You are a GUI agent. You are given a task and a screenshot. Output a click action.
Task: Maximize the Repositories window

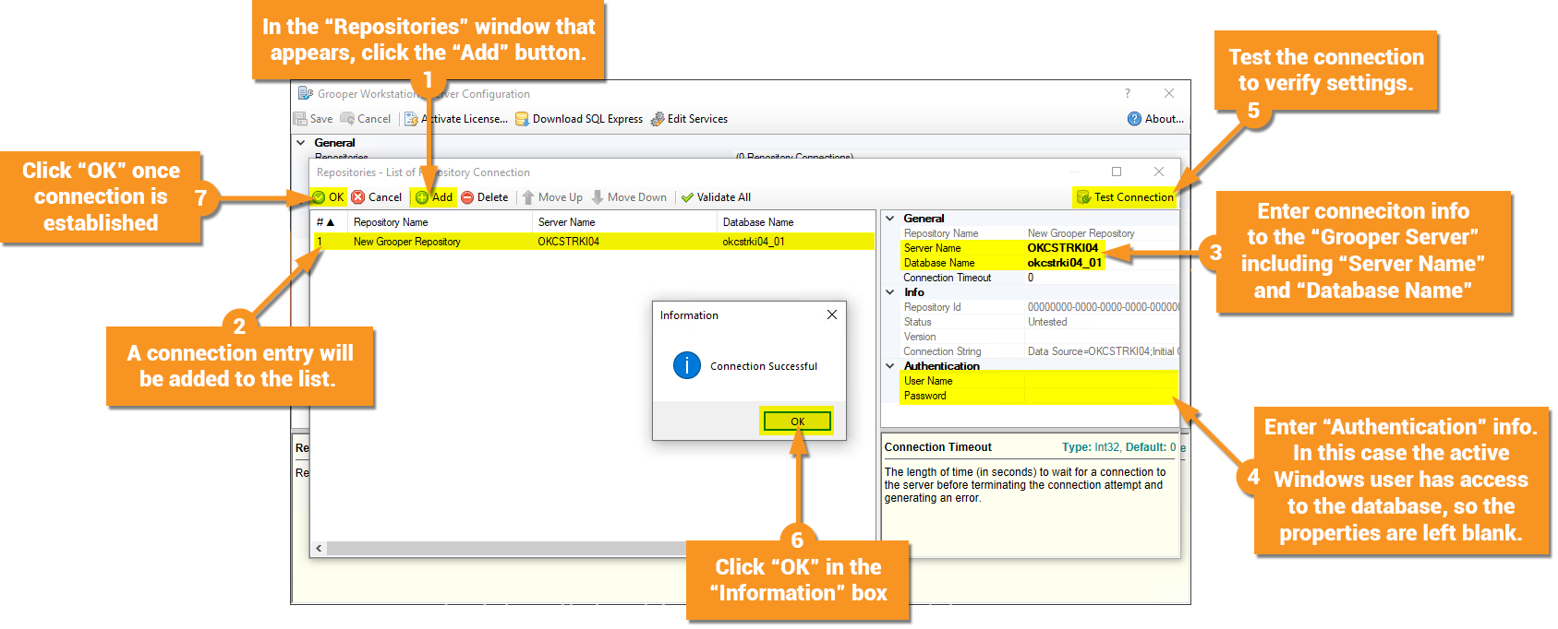(x=1117, y=172)
